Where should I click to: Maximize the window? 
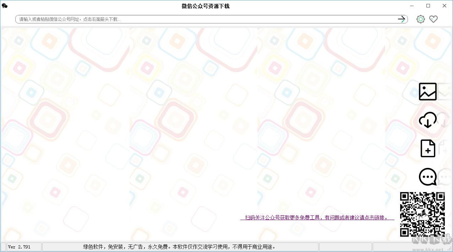click(428, 6)
